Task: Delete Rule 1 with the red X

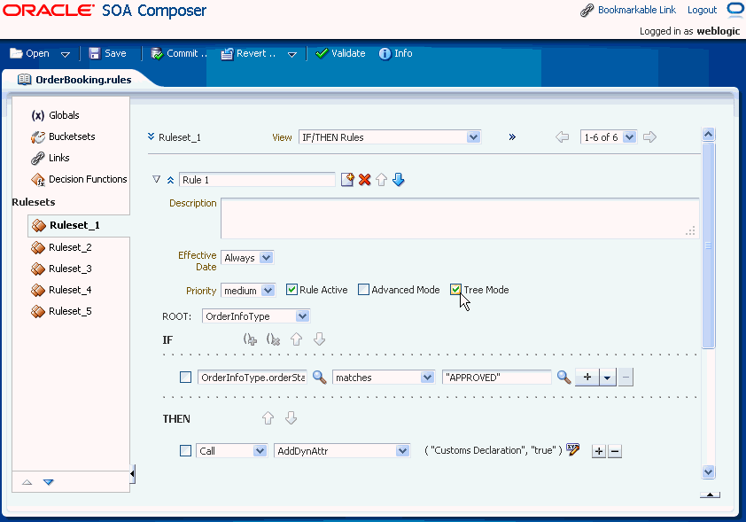Action: [365, 180]
